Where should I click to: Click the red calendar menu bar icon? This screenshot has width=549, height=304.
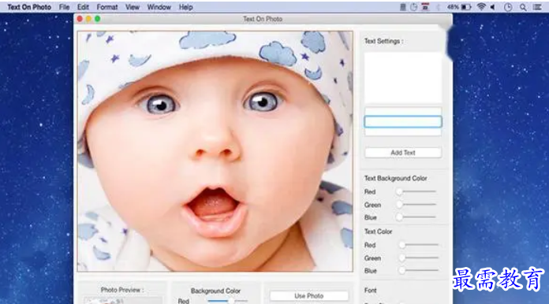(425, 7)
